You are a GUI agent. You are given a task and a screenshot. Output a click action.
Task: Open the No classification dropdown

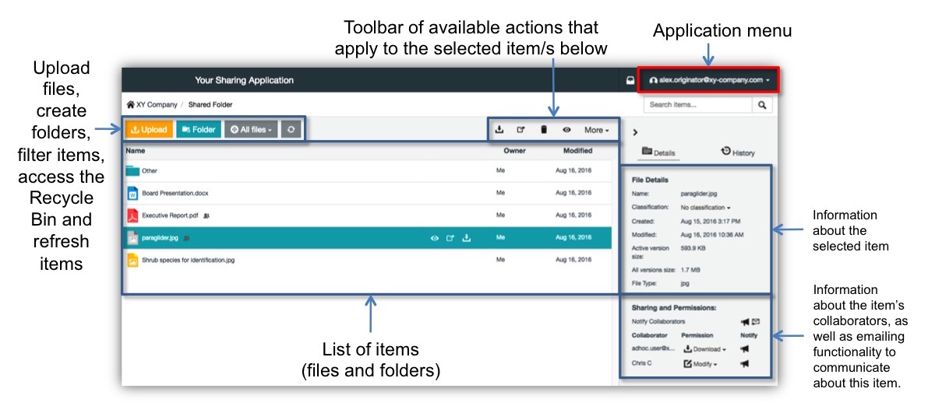click(x=706, y=208)
